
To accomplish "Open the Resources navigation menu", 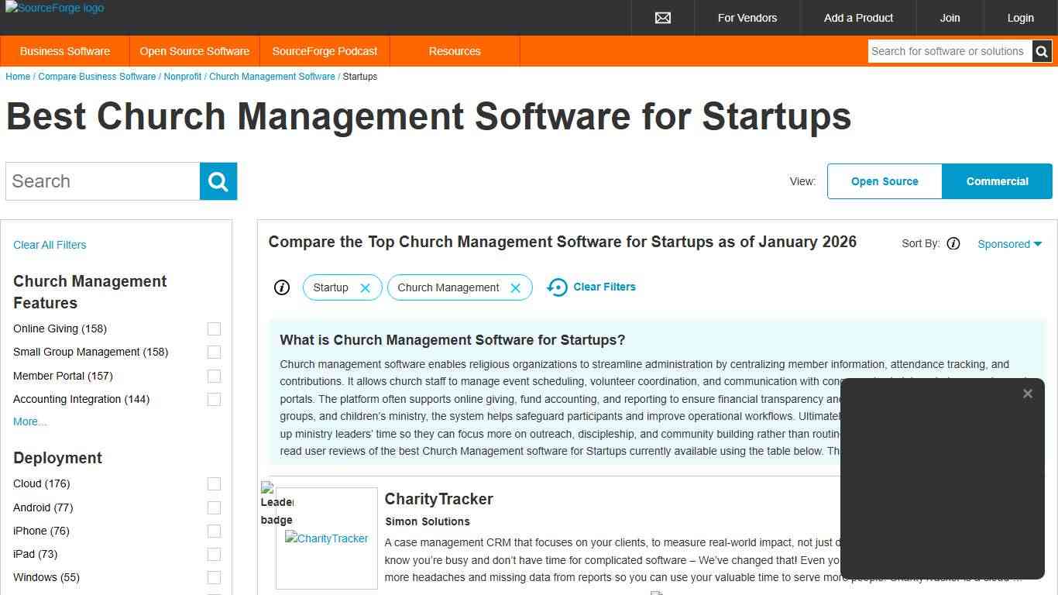I will (x=454, y=51).
